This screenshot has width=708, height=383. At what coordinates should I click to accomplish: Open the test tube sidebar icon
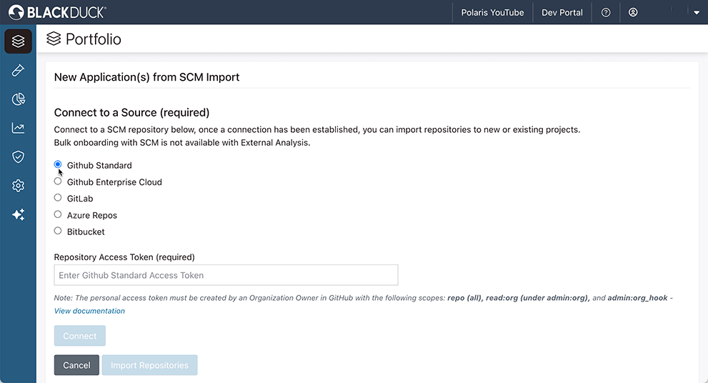click(x=18, y=71)
